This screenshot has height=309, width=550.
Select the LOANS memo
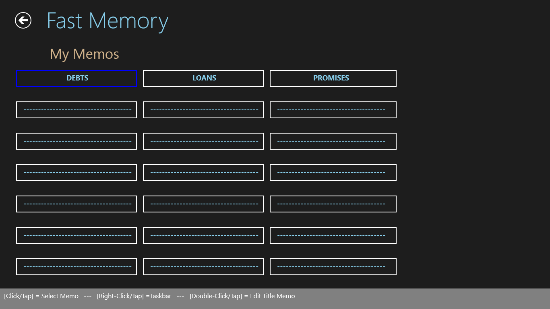coord(203,78)
